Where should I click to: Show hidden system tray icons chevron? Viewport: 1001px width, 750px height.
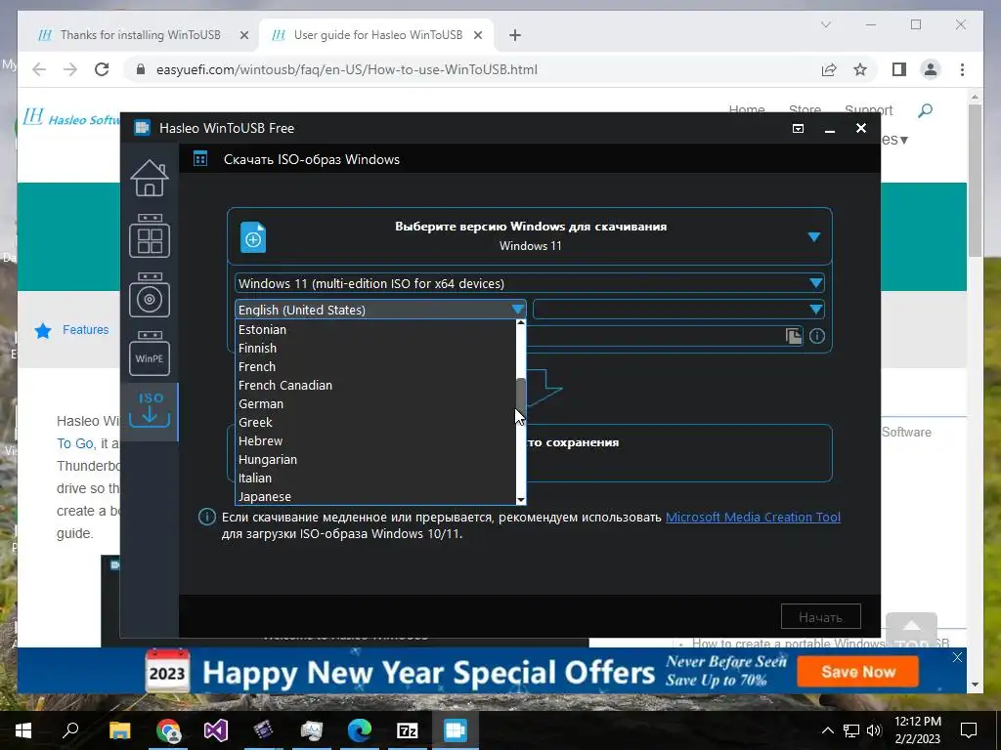827,730
